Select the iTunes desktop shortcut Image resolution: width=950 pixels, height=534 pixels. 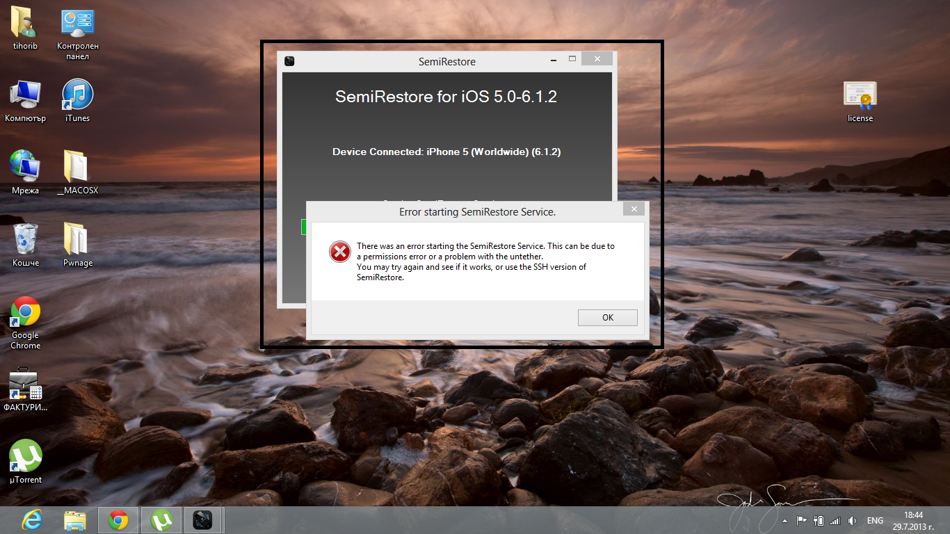click(x=78, y=100)
